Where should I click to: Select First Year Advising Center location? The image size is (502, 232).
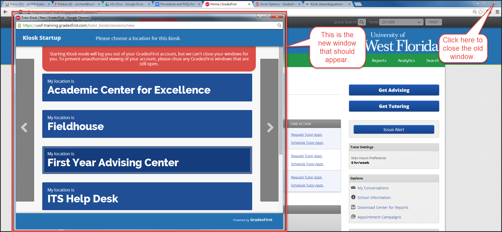point(147,160)
